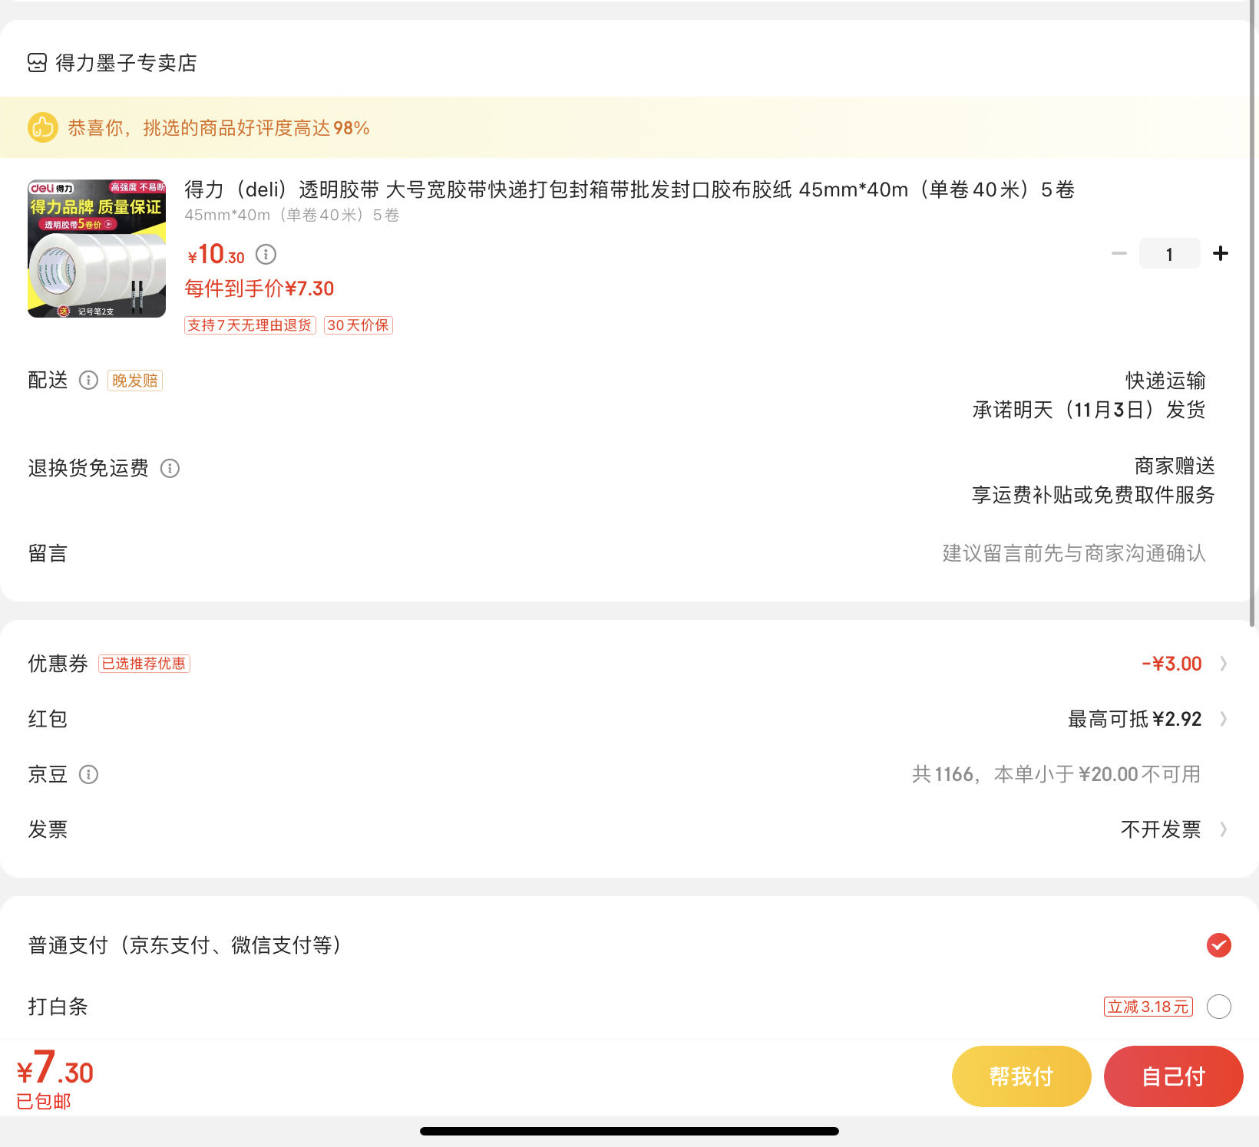Open the 得力（deli）透明胶带 product title
Screen dimensions: 1259x1147
tap(629, 190)
